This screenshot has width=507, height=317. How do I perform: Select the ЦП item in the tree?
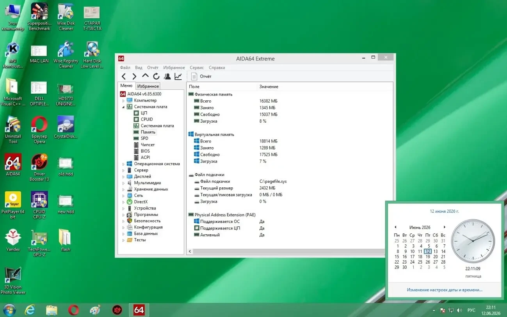tap(144, 113)
